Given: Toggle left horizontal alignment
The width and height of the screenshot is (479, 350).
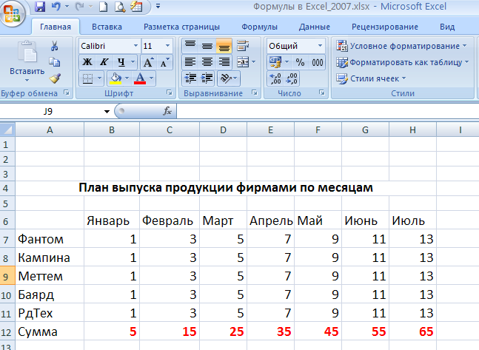Looking at the screenshot, I should [190, 62].
